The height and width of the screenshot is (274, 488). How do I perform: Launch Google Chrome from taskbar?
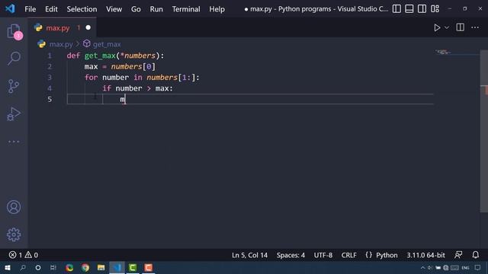[x=85, y=267]
